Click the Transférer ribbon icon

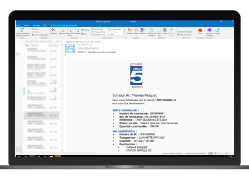coord(77,31)
